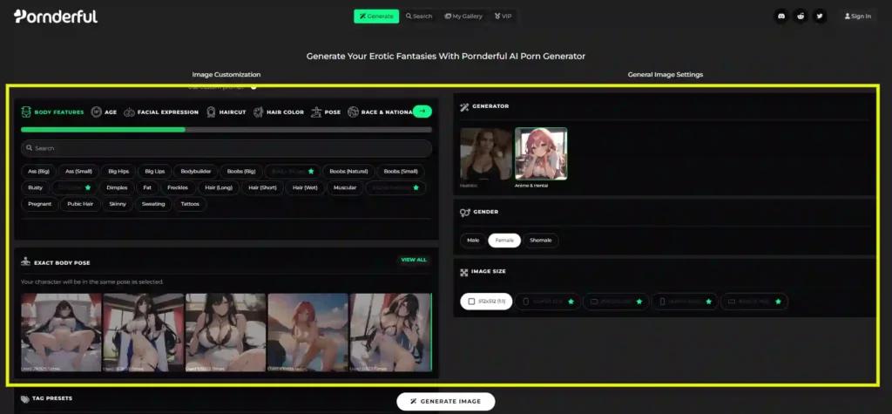Toggle the Busty tag
892x414 pixels.
[35, 187]
